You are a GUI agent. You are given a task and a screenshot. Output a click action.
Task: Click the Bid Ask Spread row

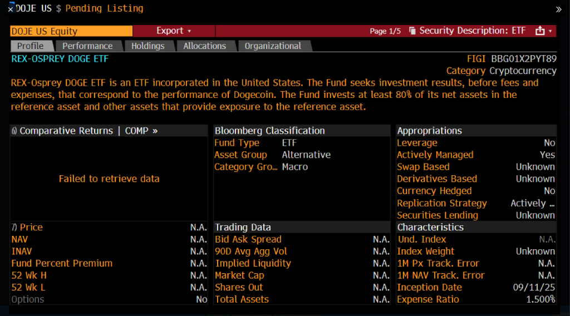tap(302, 239)
